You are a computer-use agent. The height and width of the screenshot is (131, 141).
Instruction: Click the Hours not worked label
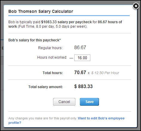coord(52,57)
